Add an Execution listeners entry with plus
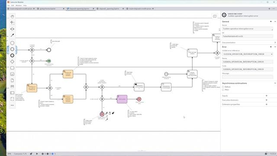This screenshot has width=277, height=156. [x=267, y=100]
